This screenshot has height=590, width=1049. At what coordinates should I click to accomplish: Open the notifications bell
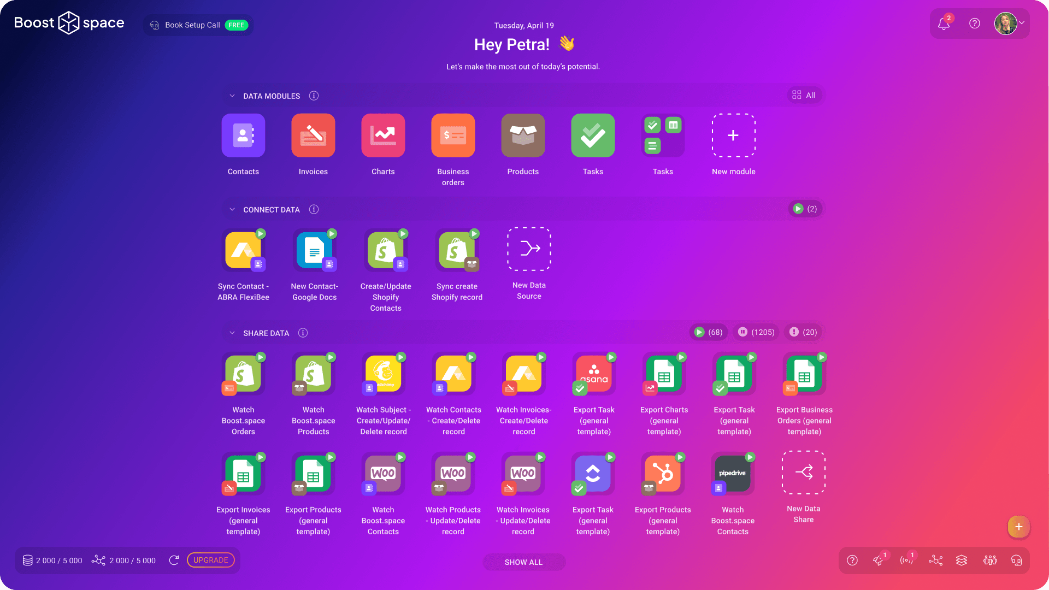pyautogui.click(x=944, y=23)
